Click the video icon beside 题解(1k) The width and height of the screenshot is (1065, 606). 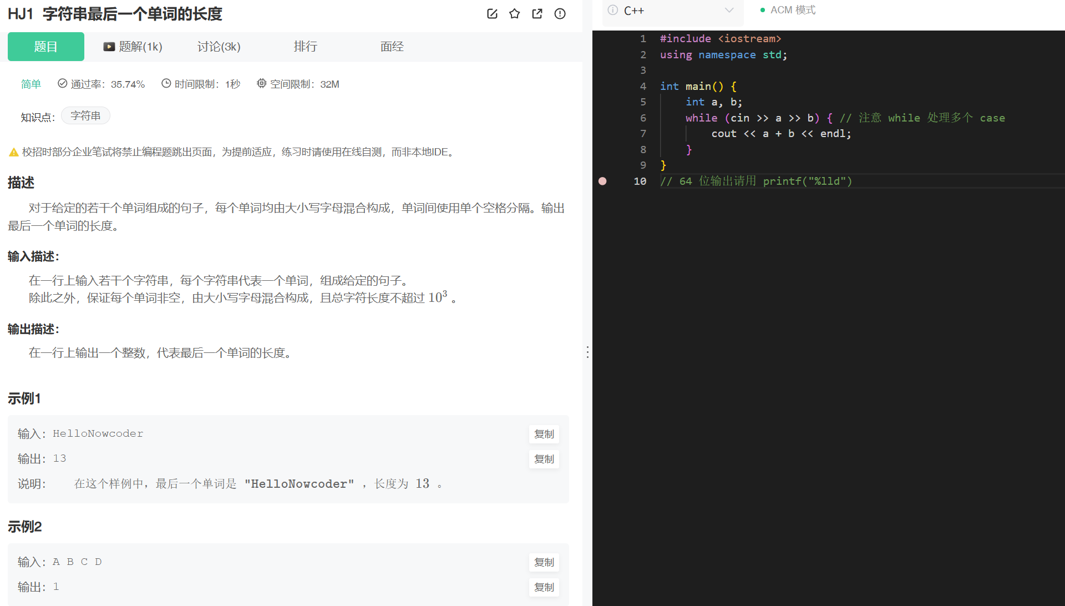109,47
